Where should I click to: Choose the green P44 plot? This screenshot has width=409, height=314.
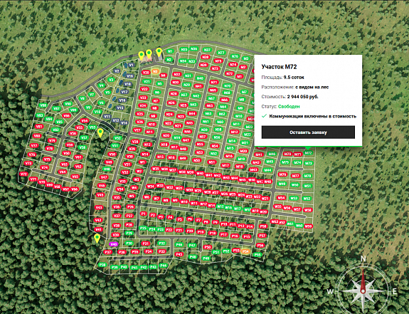pos(164,266)
